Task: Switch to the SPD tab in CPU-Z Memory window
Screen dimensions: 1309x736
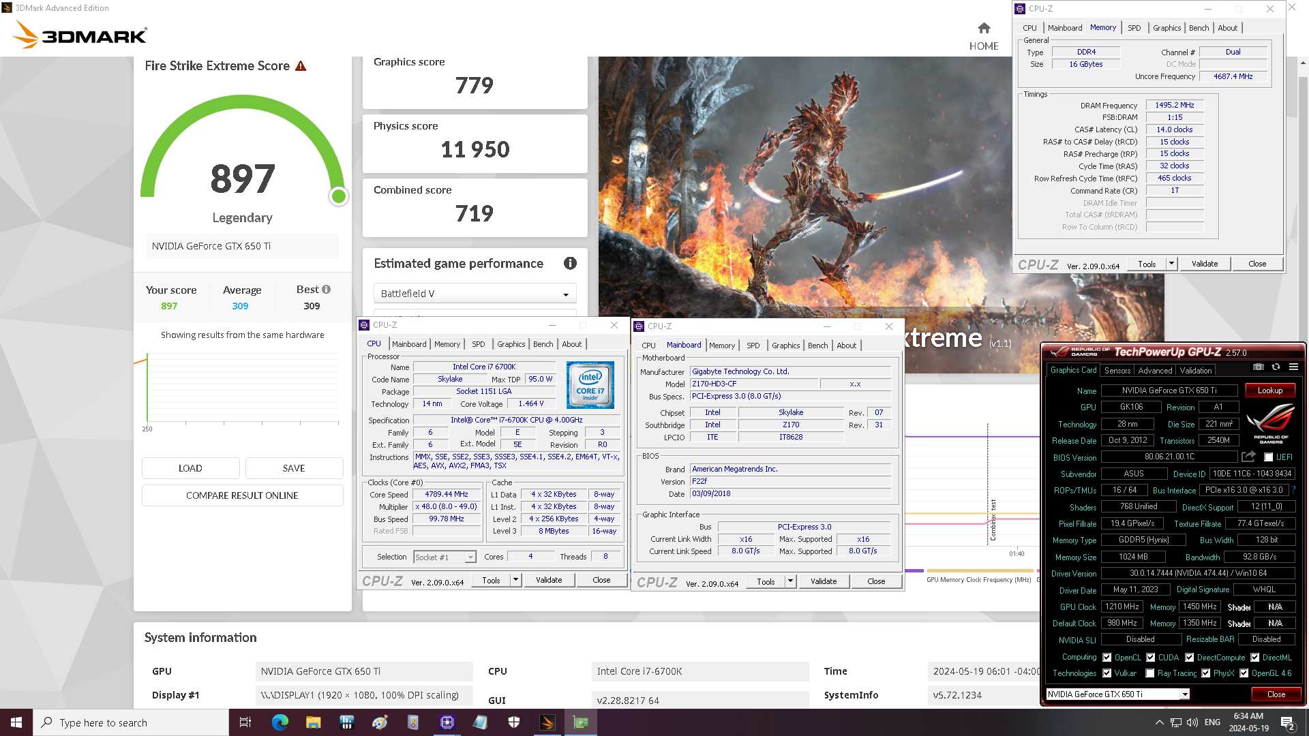Action: 1134,28
